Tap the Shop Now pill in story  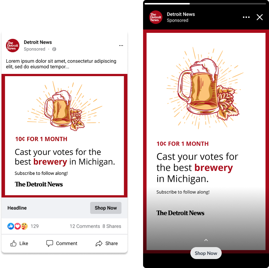click(x=206, y=253)
